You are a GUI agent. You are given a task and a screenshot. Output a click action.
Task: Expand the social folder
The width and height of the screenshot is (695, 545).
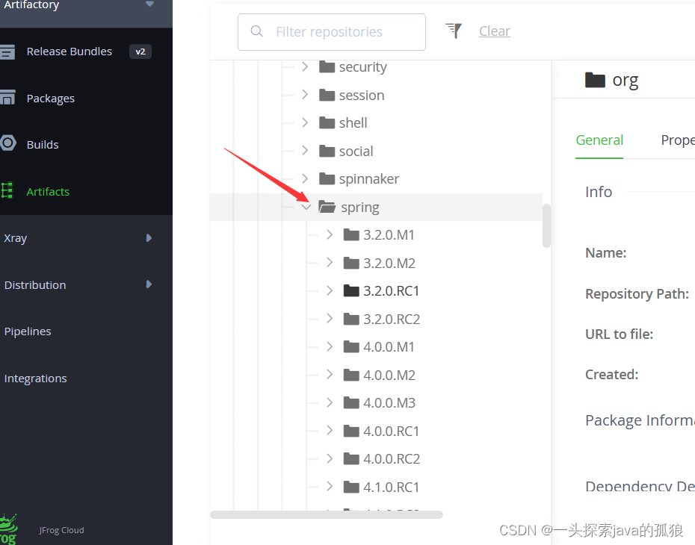[x=305, y=151]
